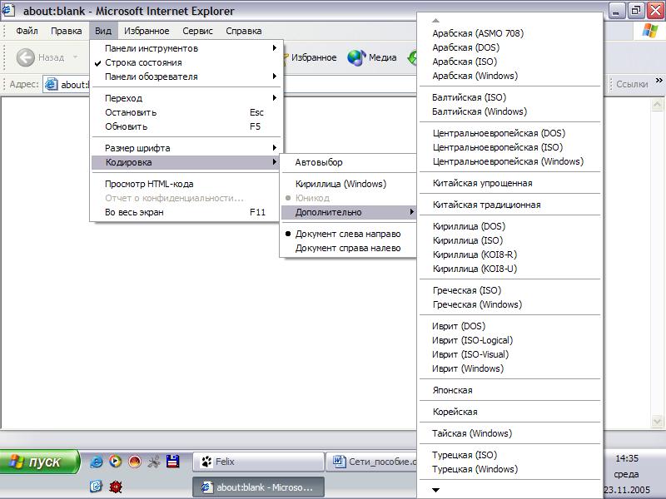Click the Internet Explorer quick launch icon

click(97, 462)
